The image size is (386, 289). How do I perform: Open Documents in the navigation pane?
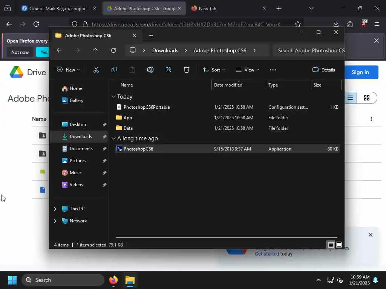click(x=81, y=149)
